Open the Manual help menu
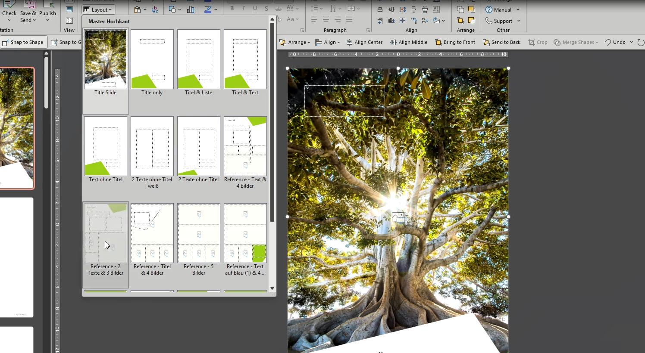The height and width of the screenshot is (353, 645). pyautogui.click(x=502, y=9)
